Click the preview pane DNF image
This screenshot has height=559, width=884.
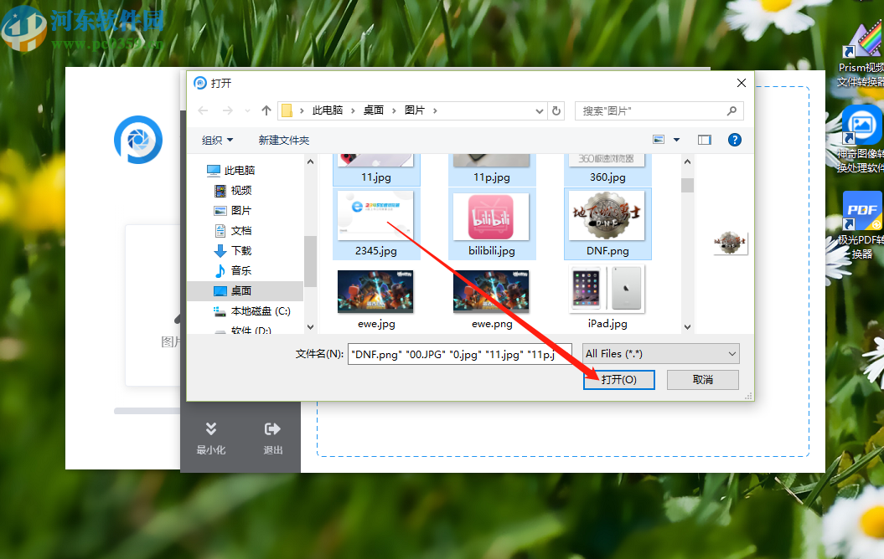(x=730, y=243)
